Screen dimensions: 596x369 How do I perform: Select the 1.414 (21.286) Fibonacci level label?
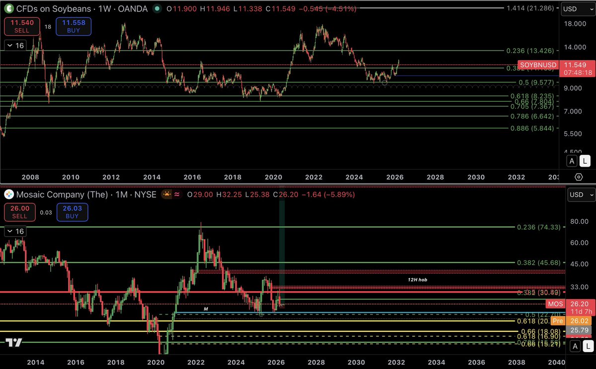tap(530, 8)
